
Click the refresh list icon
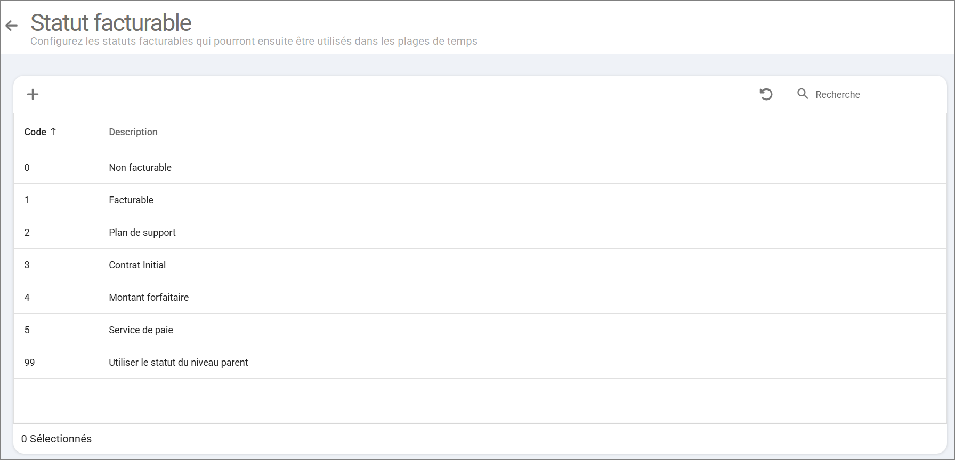tap(766, 94)
